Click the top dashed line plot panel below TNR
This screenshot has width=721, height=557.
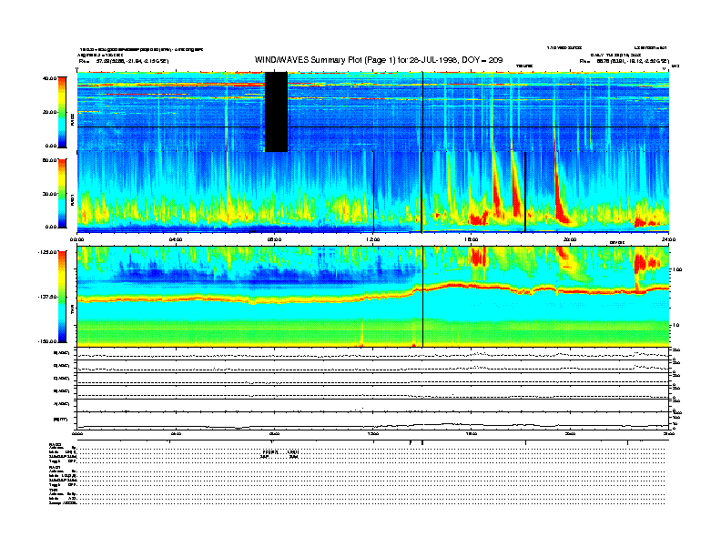[x=373, y=354]
